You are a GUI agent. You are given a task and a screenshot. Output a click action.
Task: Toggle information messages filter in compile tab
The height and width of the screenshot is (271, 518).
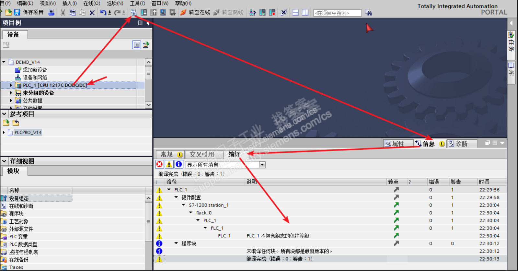178,164
